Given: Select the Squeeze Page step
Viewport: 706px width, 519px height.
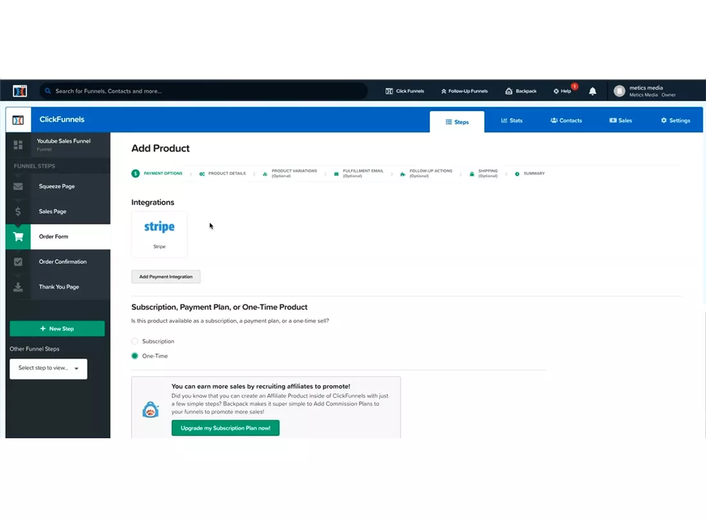Looking at the screenshot, I should pyautogui.click(x=58, y=186).
